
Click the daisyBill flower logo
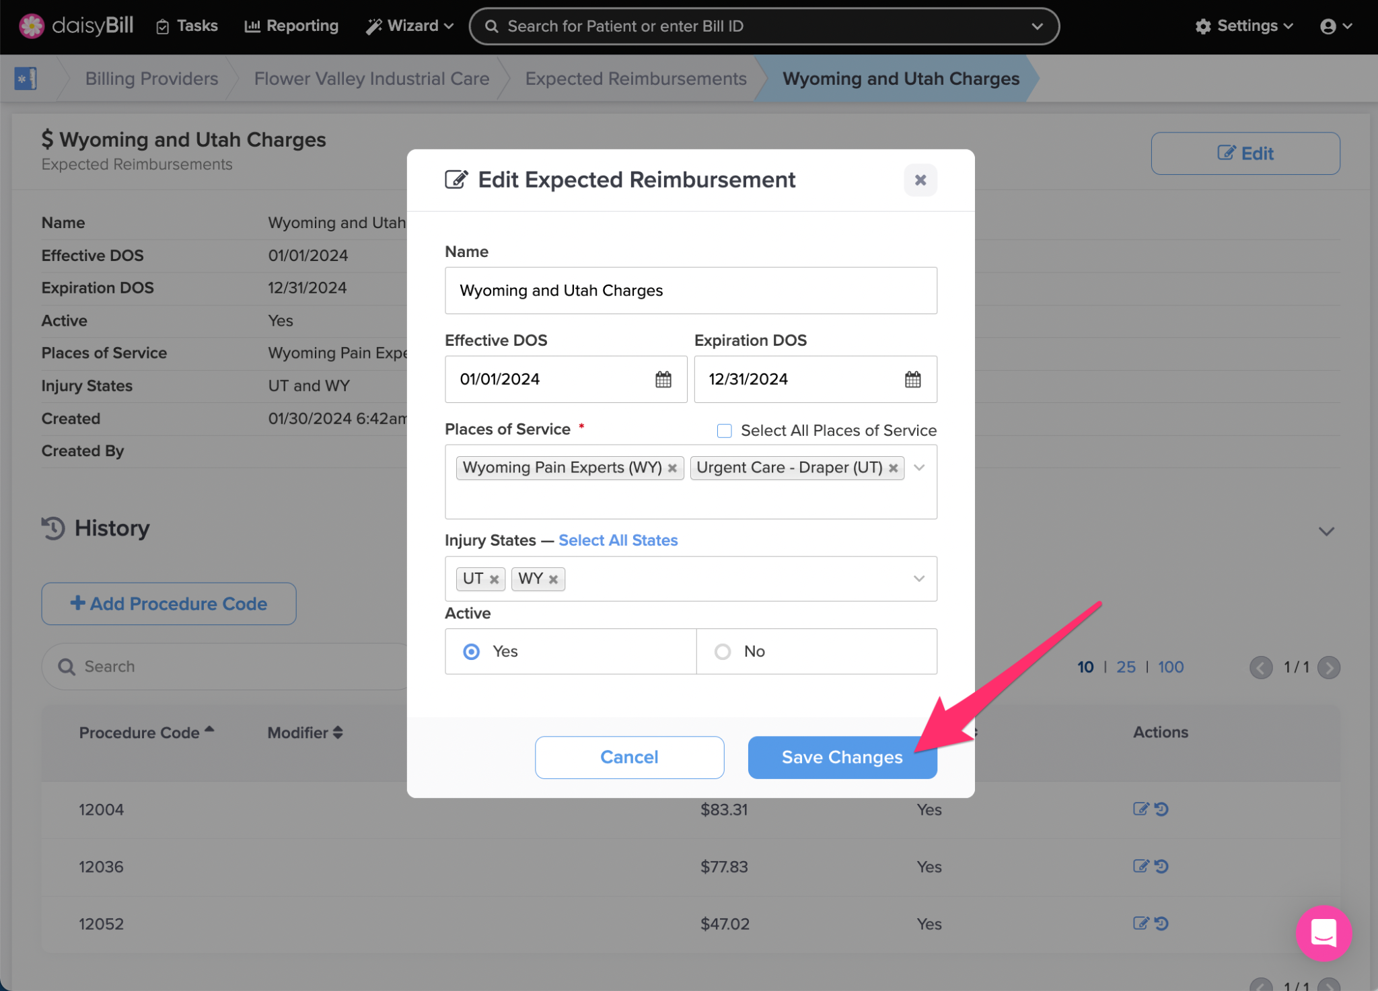coord(31,26)
